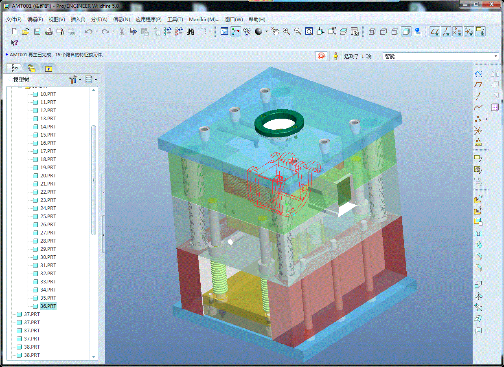Click the Save diskette icon
Image resolution: width=504 pixels, height=367 pixels.
[x=37, y=31]
